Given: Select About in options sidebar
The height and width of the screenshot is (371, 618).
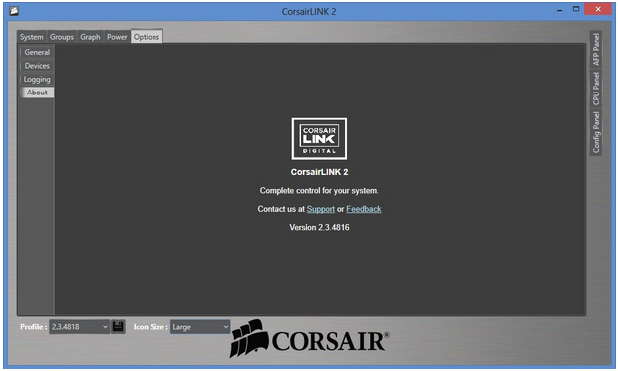Looking at the screenshot, I should click(37, 93).
